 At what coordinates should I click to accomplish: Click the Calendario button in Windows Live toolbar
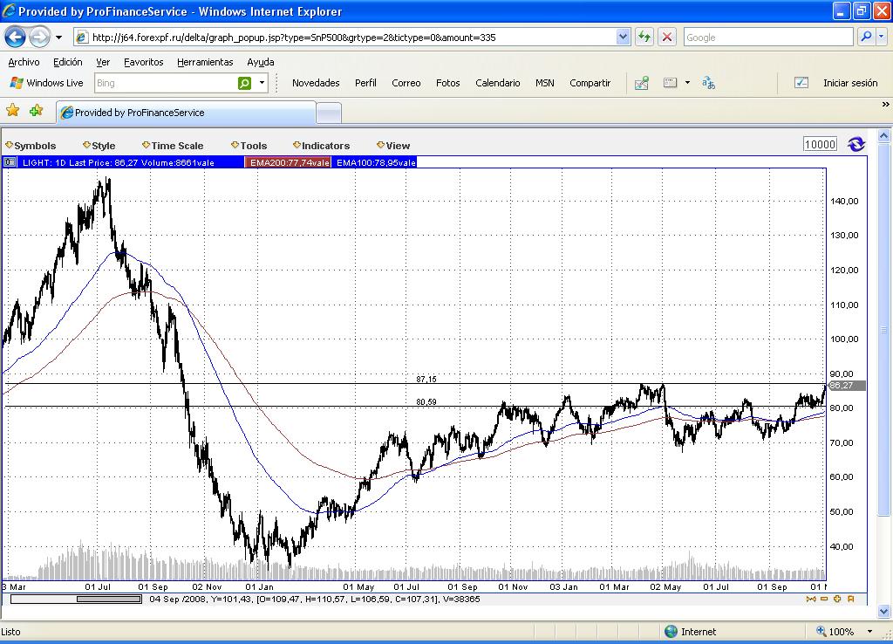click(x=497, y=83)
